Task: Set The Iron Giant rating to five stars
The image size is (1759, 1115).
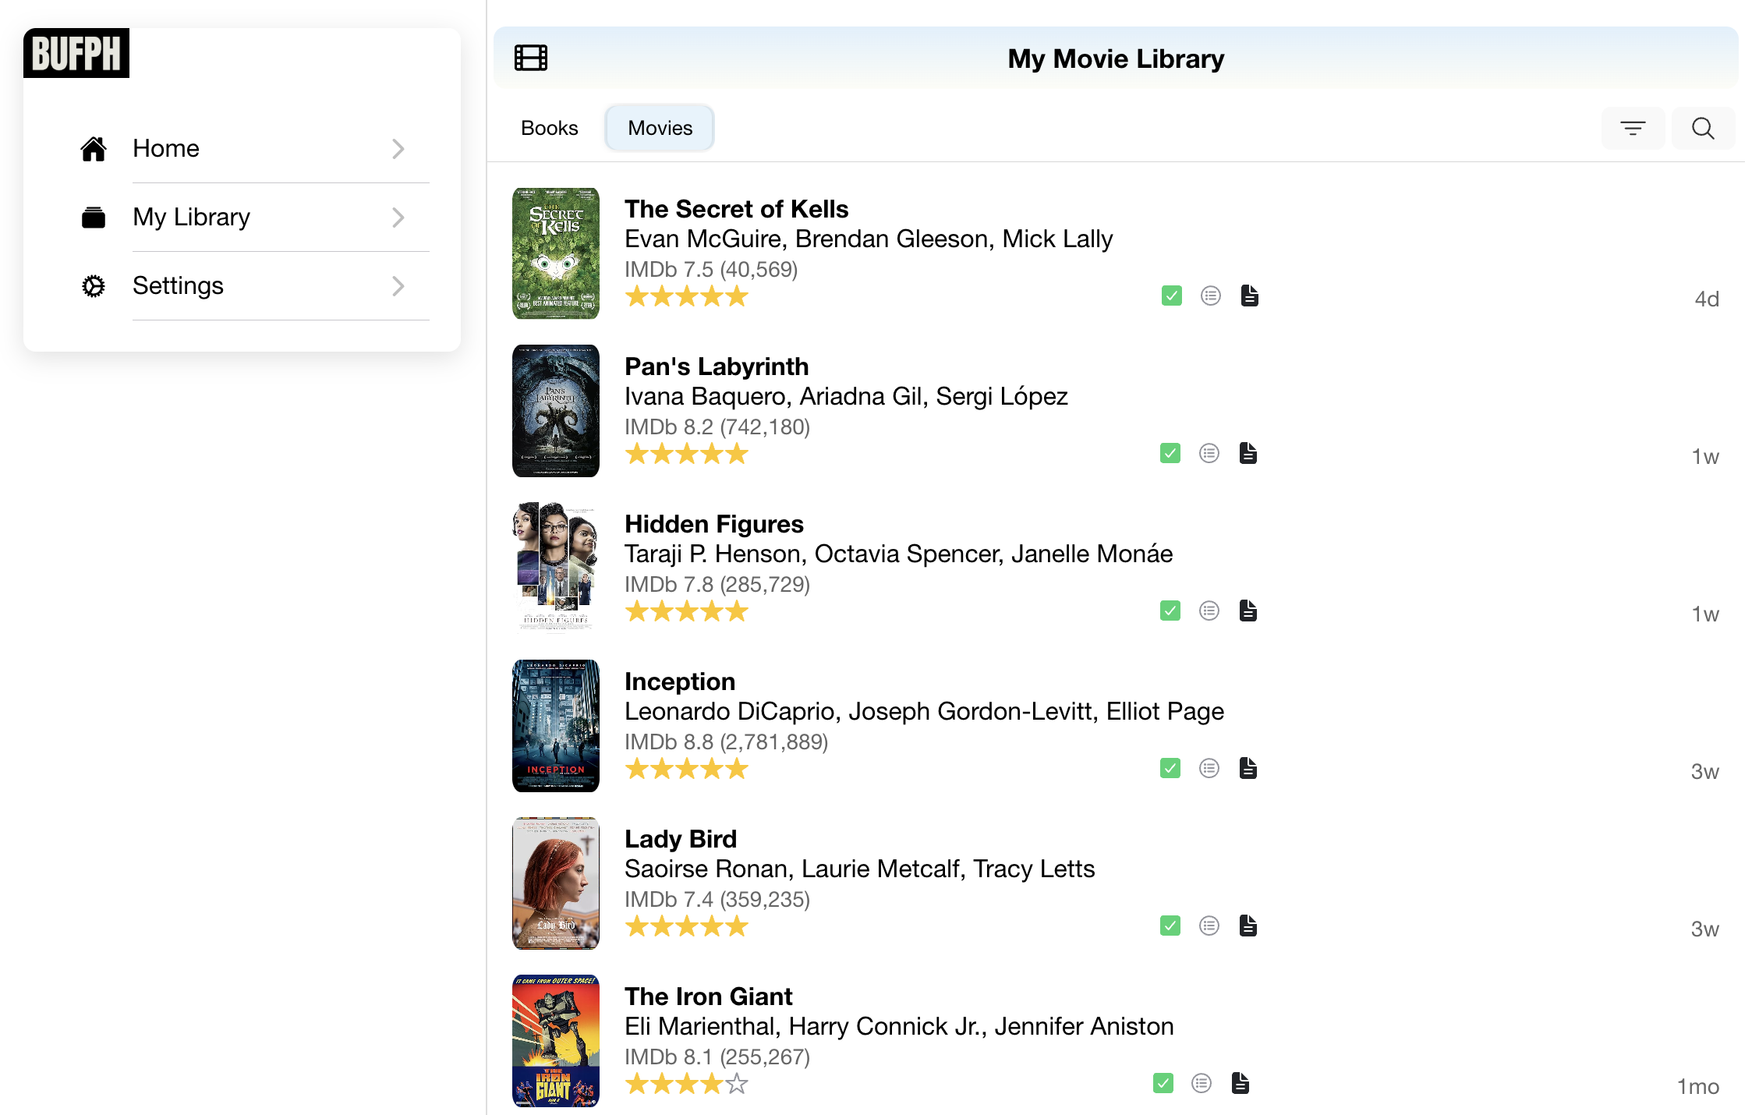Action: 737,1083
